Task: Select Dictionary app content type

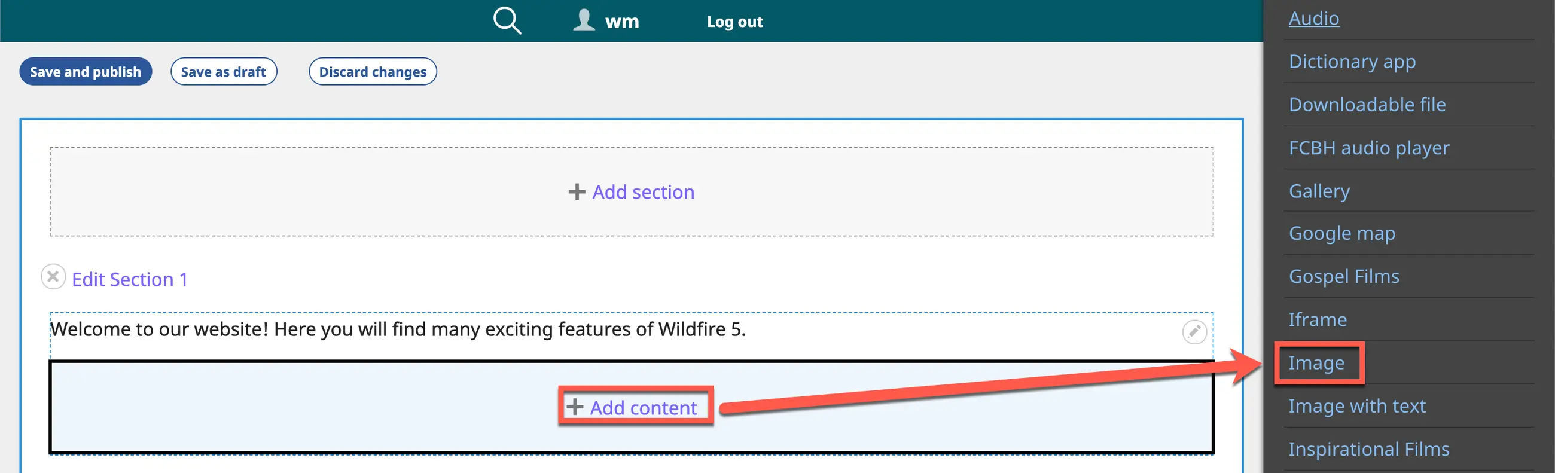Action: [x=1352, y=62]
